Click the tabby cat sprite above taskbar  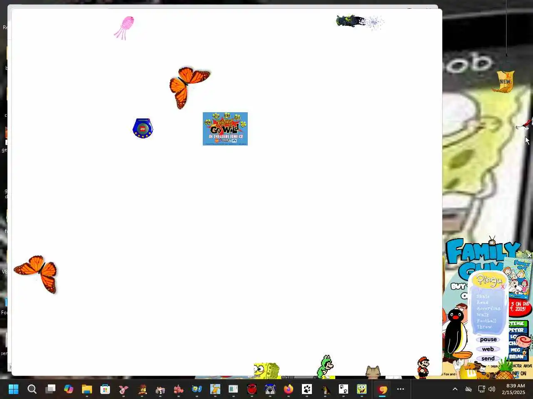pyautogui.click(x=373, y=372)
